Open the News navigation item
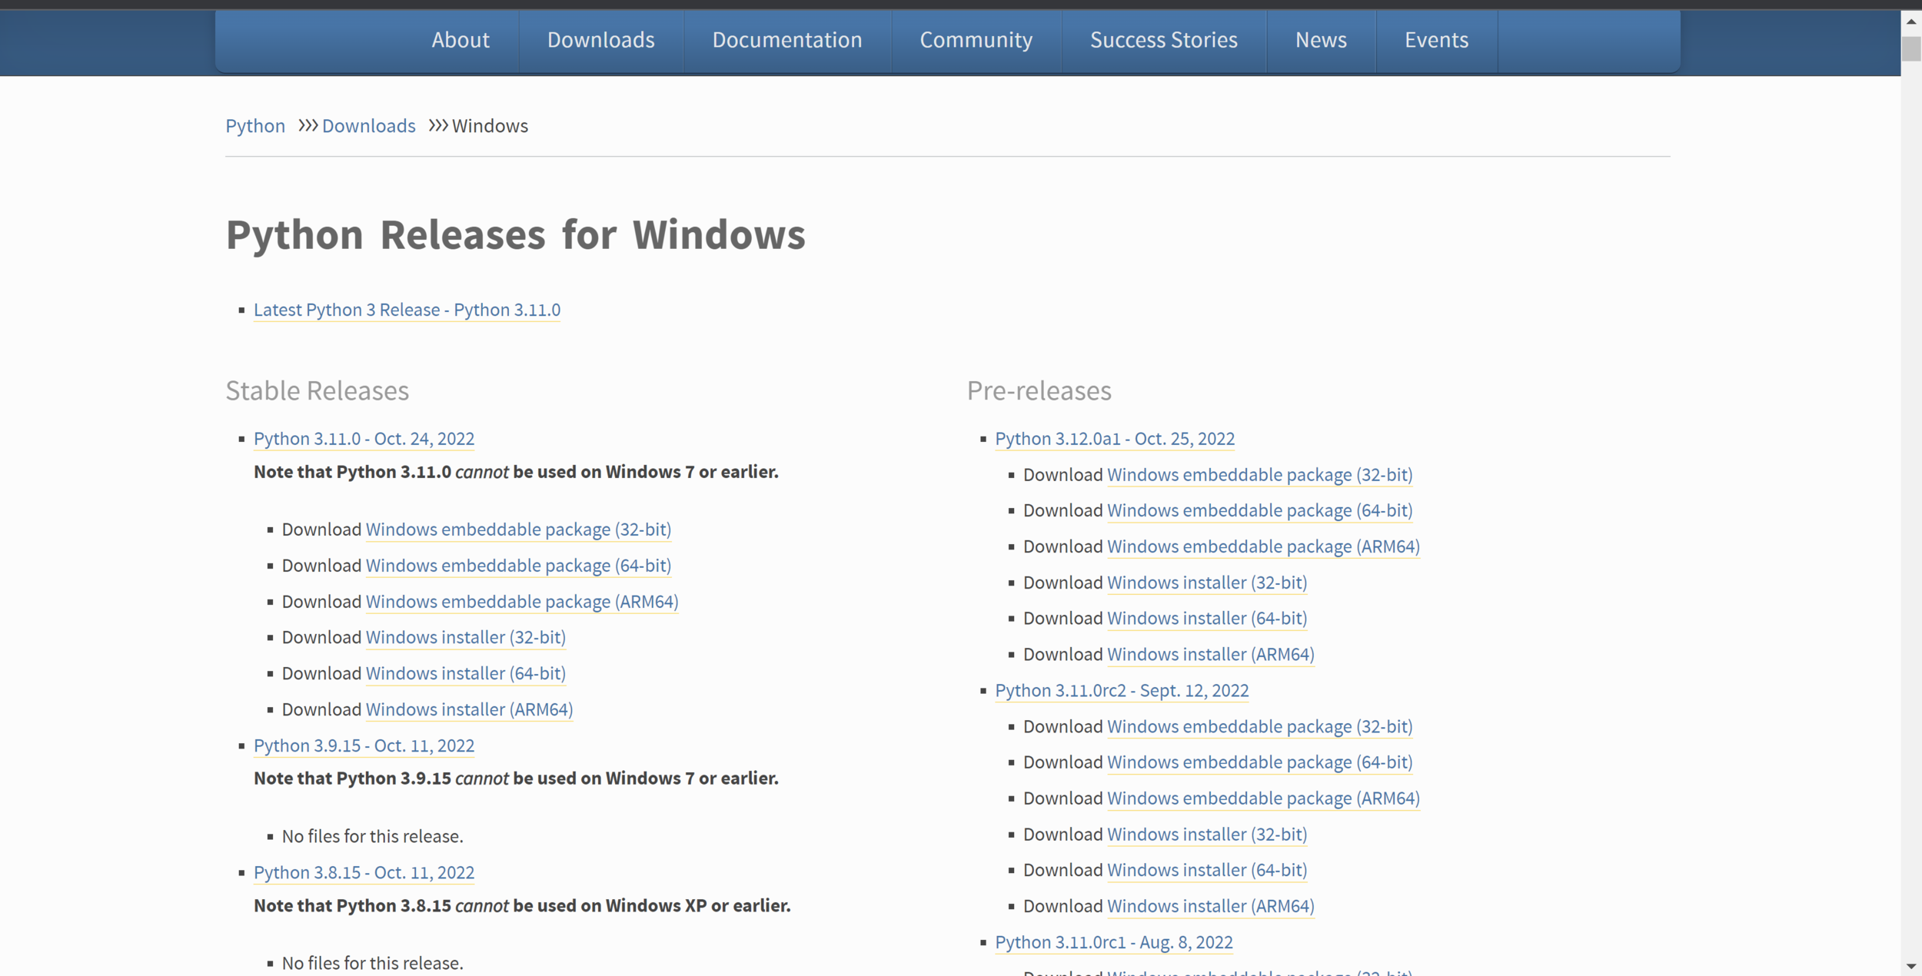This screenshot has height=976, width=1922. coord(1320,40)
